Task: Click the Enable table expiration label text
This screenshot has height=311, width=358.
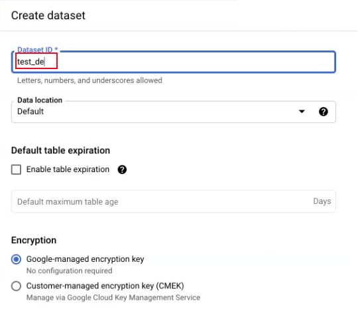Action: [68, 169]
